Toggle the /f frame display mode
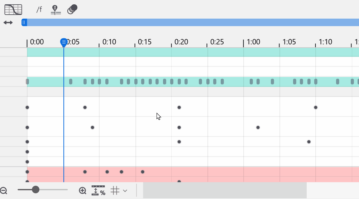 [x=39, y=10]
